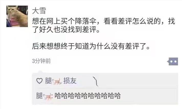The height and width of the screenshot is (109, 182).
Task: Click the pointer notch atop the likes panel
Action: [40, 72]
